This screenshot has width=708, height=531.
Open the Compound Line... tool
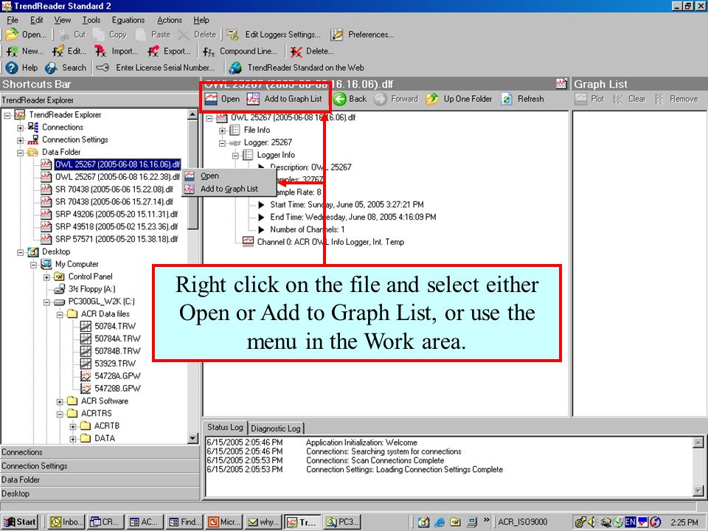(x=240, y=51)
